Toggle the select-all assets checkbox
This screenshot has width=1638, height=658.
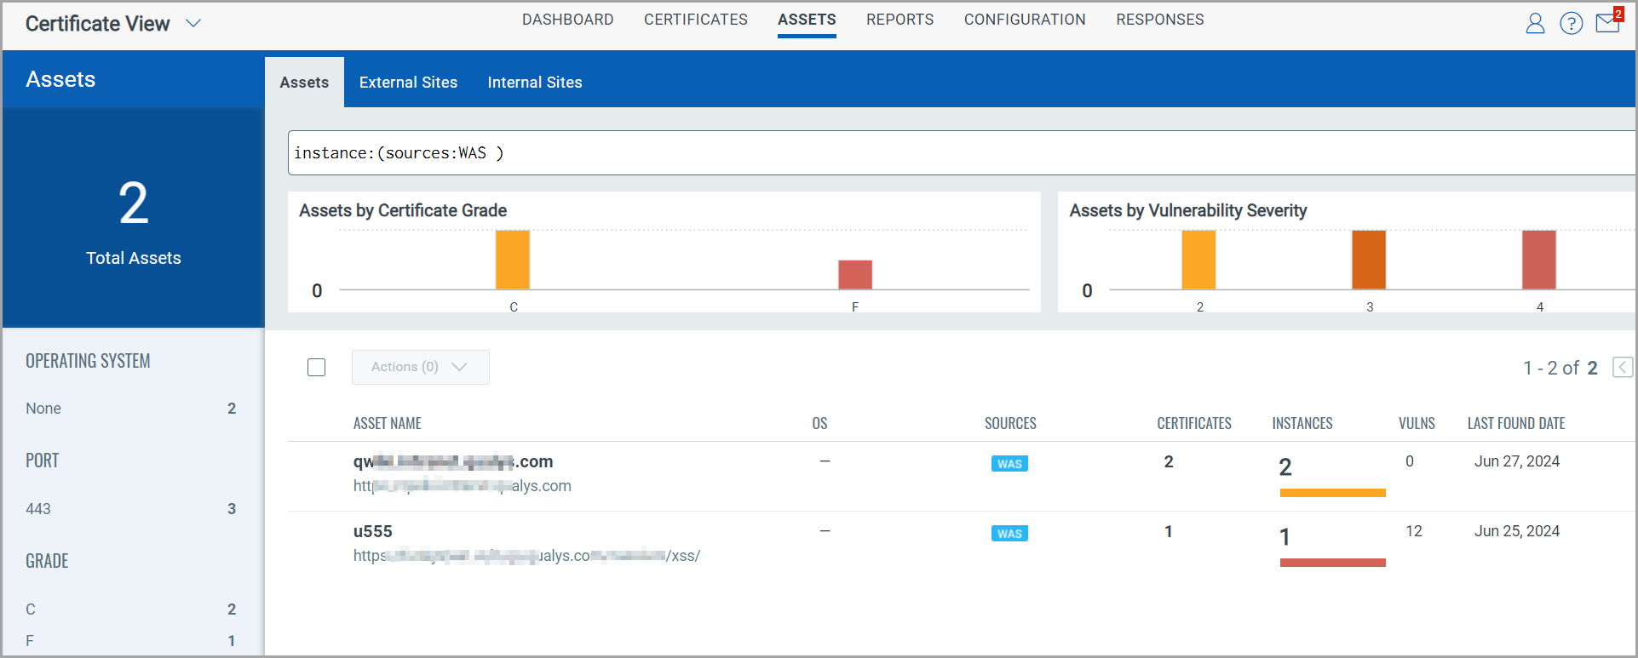316,367
